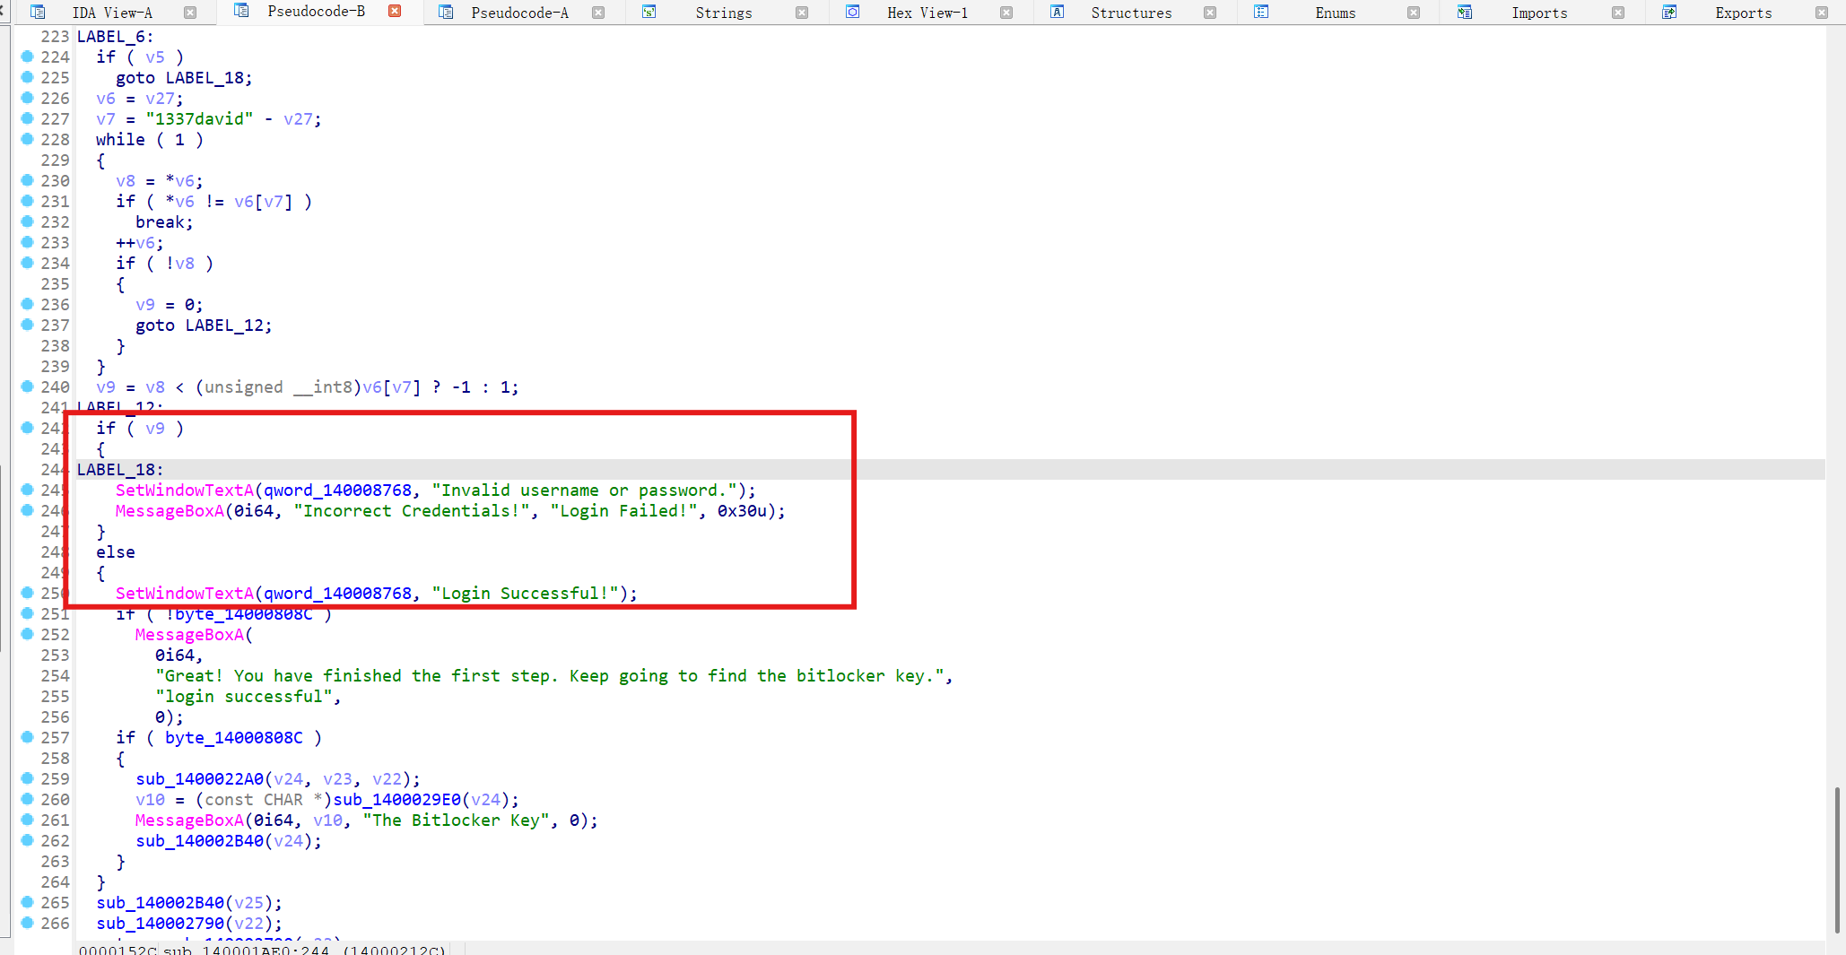The image size is (1846, 955).
Task: Open the Pseudocode-A tab
Action: [520, 13]
